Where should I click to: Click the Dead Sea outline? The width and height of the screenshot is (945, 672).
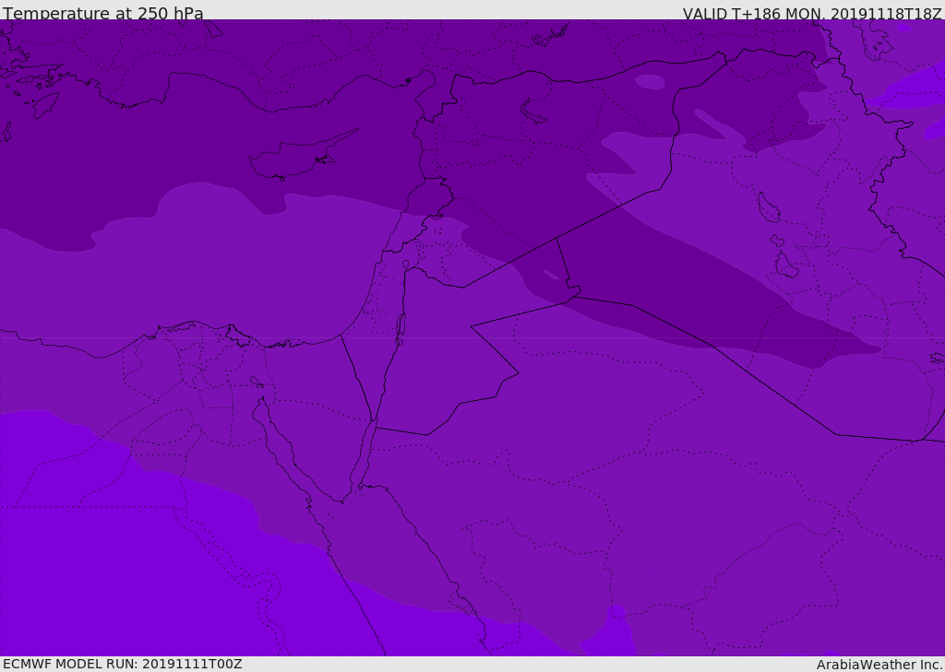(x=401, y=324)
